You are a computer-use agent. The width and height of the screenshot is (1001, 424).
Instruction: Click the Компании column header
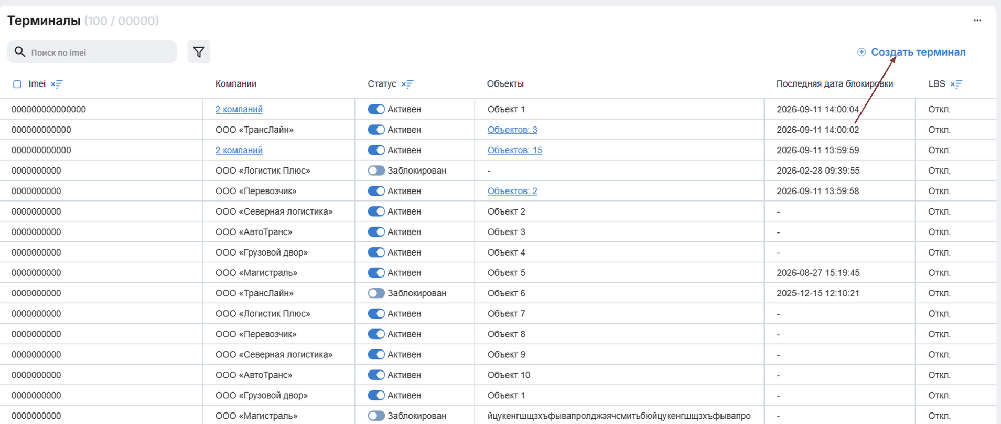point(236,84)
